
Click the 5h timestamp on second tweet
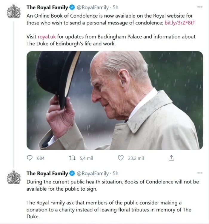click(116, 173)
